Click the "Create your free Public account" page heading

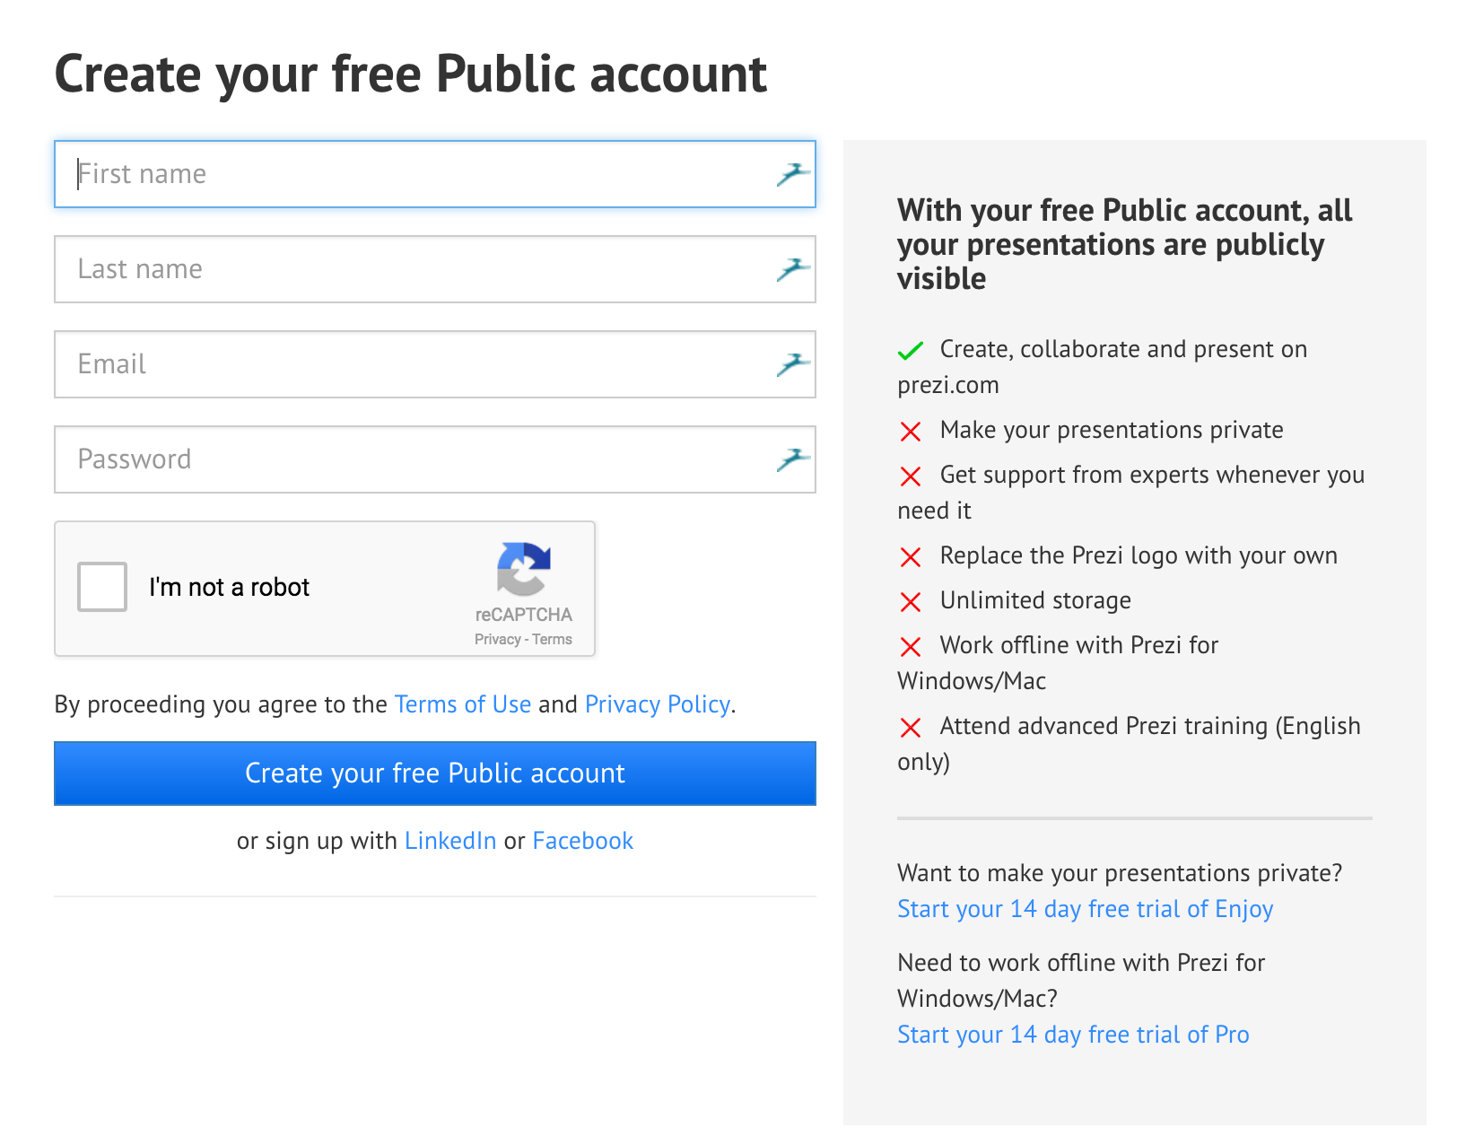pos(411,74)
